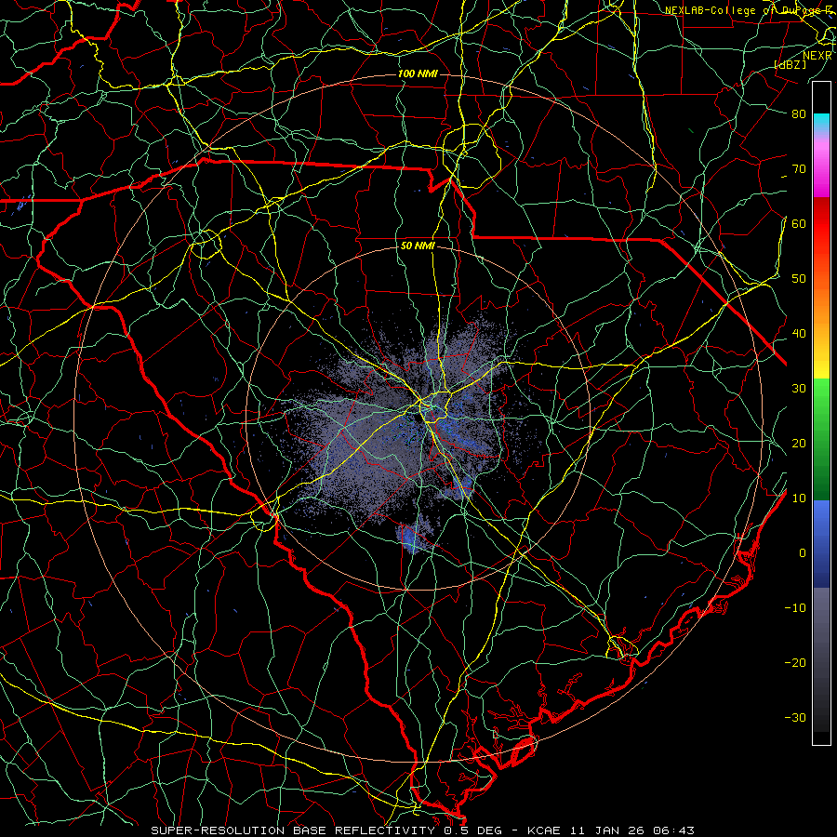Viewport: 837px width, 837px height.
Task: Click the SUPER-RESOLUTION BASE REFLECTIVITY caption text
Action: (x=293, y=830)
